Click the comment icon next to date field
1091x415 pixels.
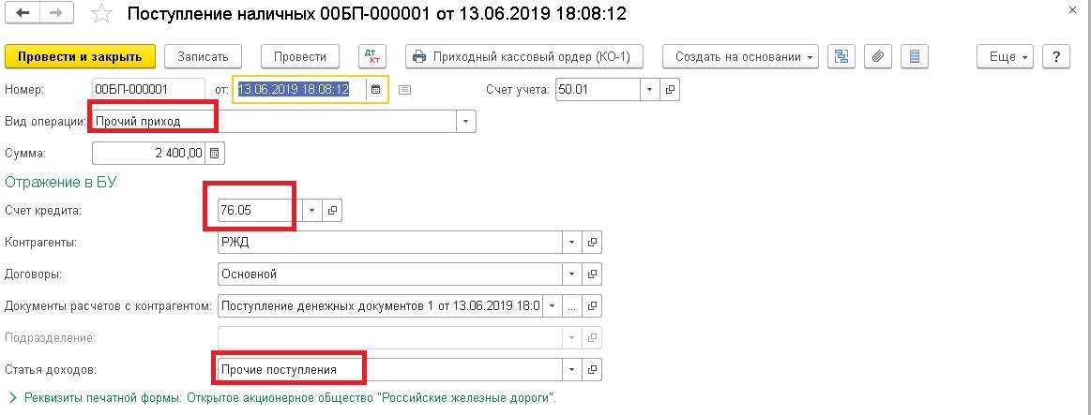405,90
